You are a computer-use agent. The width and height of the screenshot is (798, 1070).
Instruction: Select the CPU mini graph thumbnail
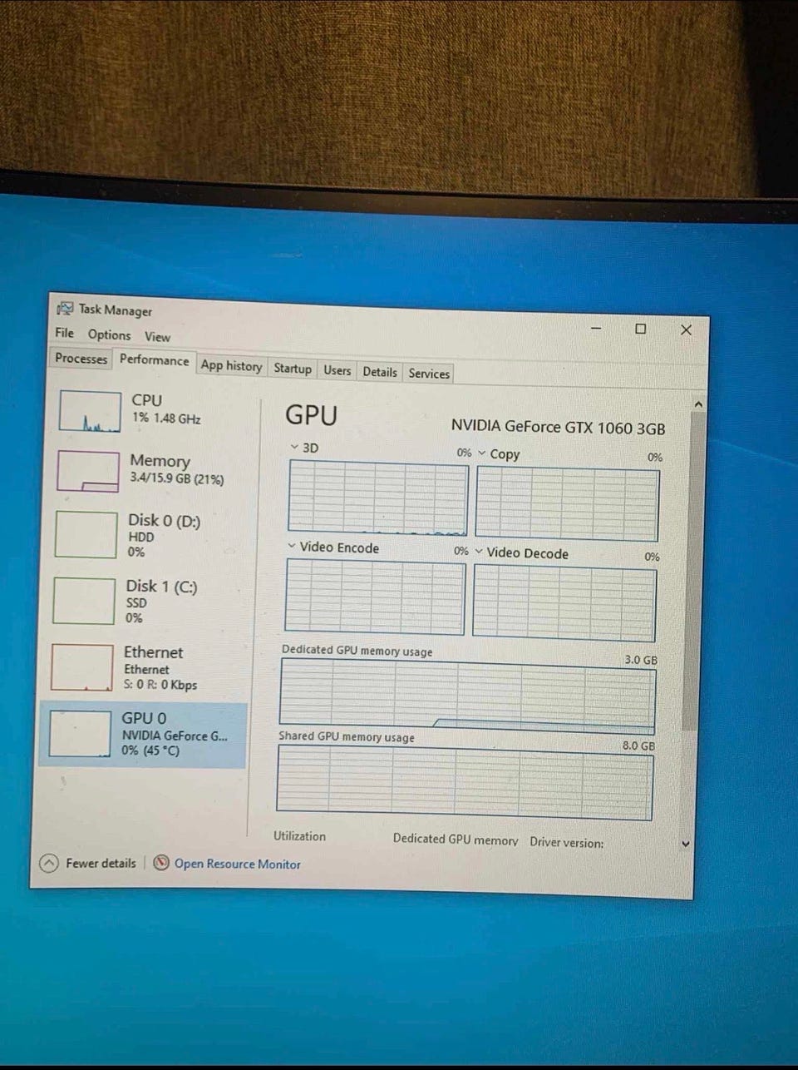tap(90, 411)
